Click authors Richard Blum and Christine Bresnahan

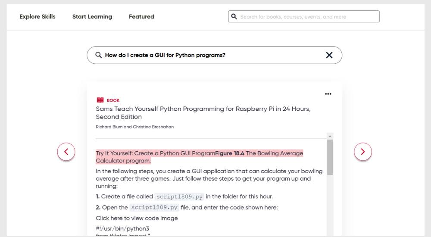click(134, 127)
